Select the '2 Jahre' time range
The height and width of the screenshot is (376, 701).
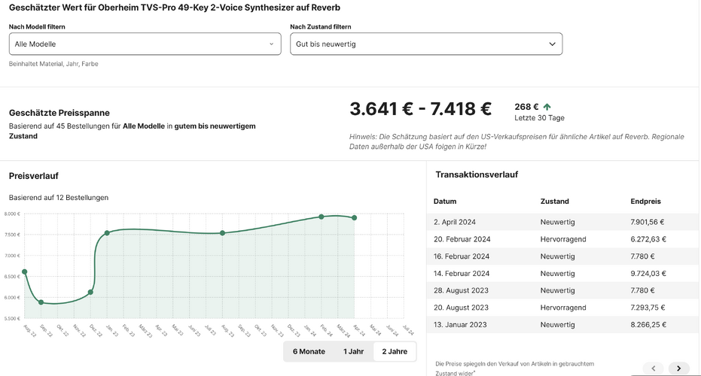pyautogui.click(x=395, y=351)
